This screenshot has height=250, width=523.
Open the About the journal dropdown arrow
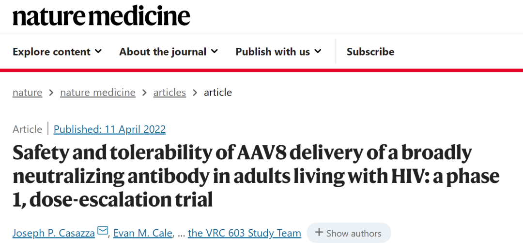click(x=215, y=51)
